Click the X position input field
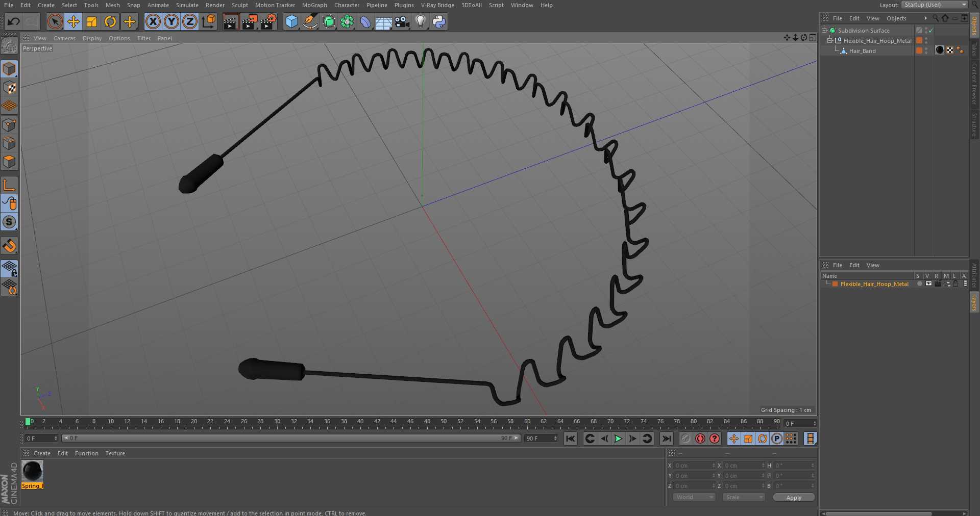This screenshot has width=980, height=516. (x=694, y=466)
